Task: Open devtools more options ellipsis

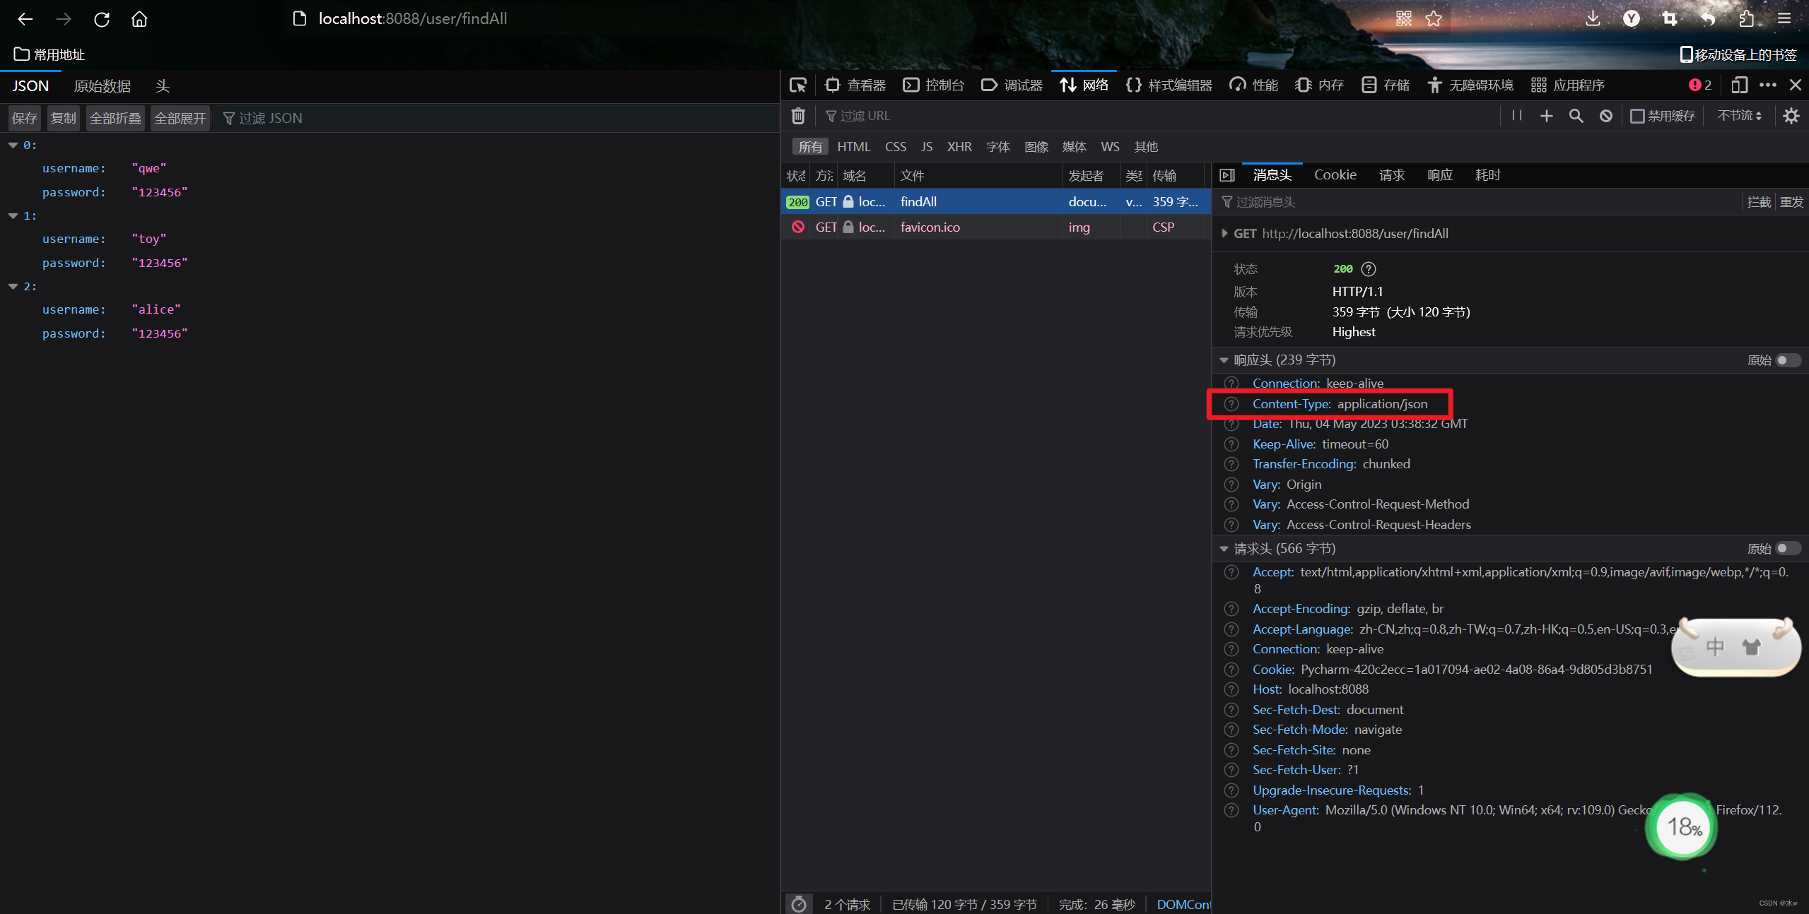Action: click(x=1768, y=85)
